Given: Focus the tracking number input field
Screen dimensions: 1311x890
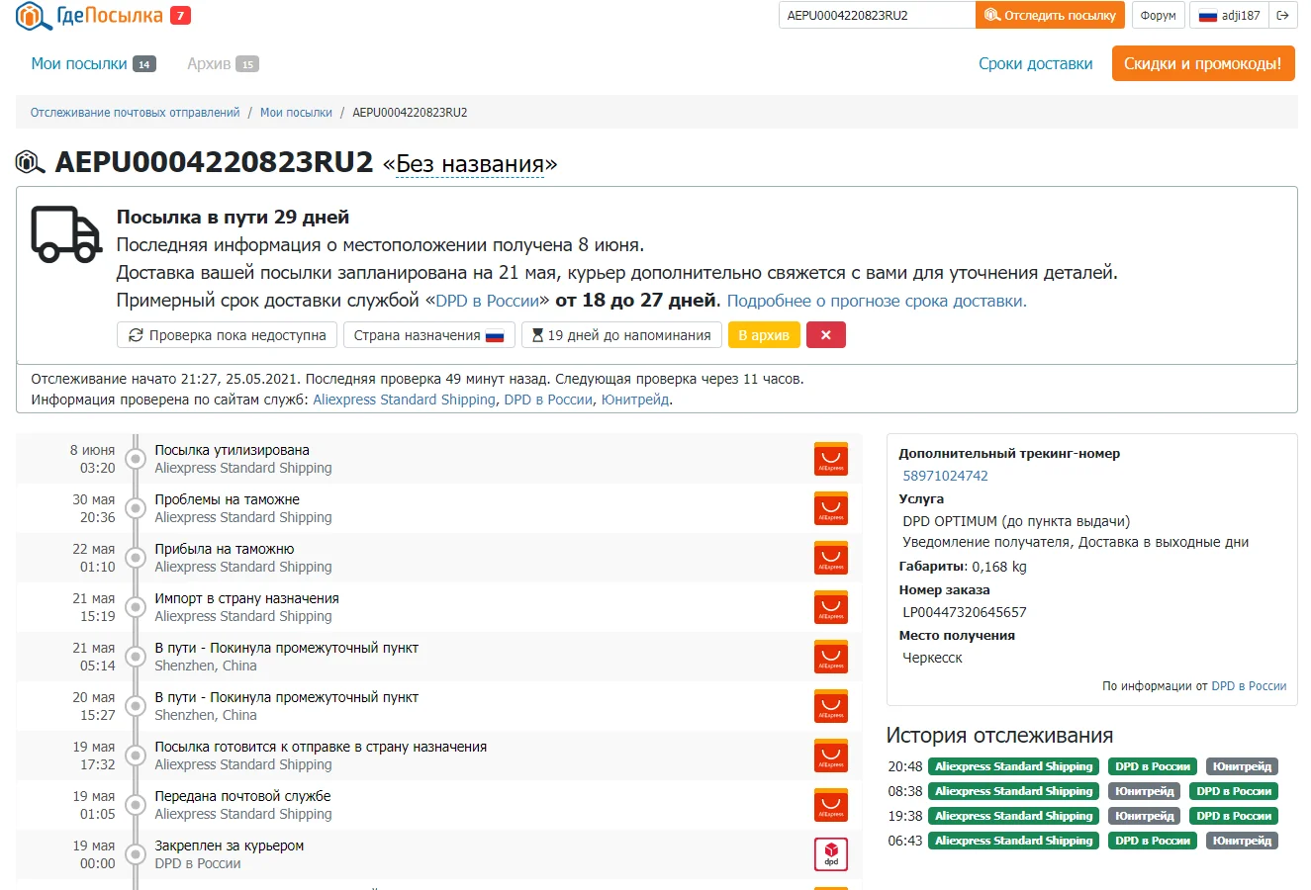Looking at the screenshot, I should (877, 15).
